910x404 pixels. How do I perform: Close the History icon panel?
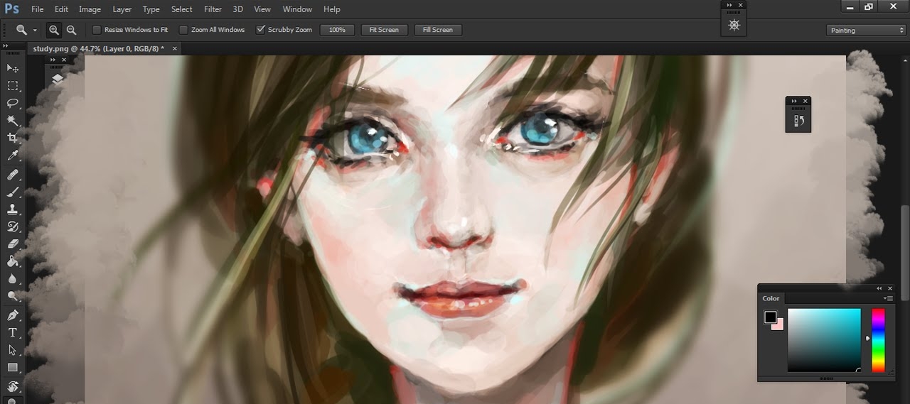point(805,101)
